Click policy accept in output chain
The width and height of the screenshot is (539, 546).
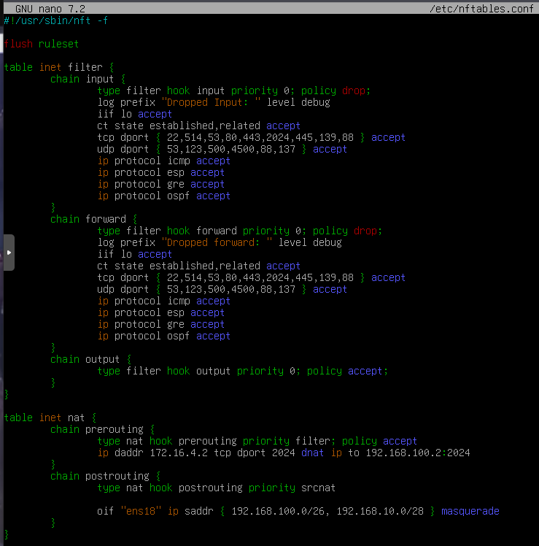346,371
